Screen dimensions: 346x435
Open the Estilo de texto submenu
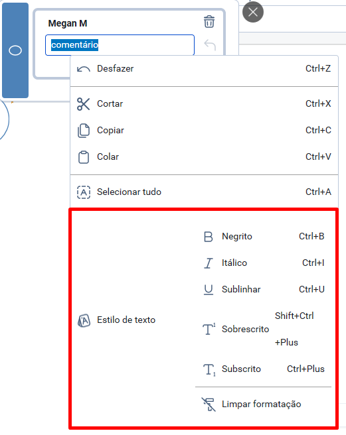[126, 320]
